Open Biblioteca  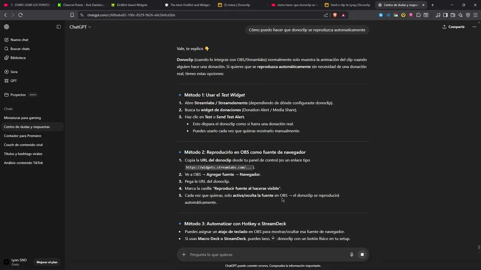point(18,58)
